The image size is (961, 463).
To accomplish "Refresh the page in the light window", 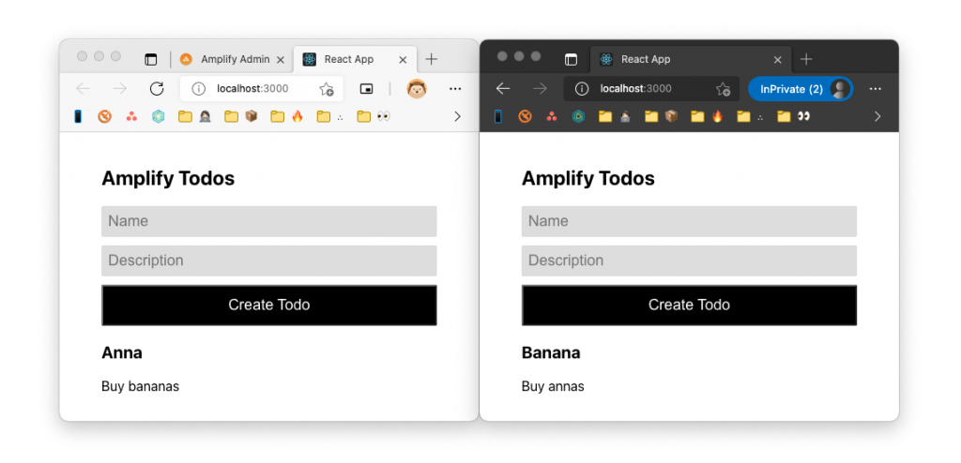I will [x=157, y=89].
